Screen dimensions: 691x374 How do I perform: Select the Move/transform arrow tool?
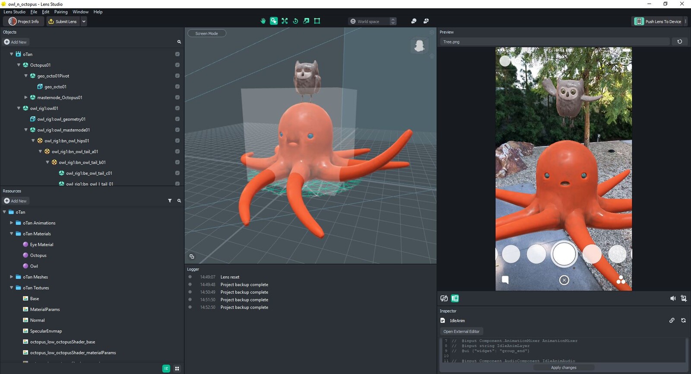(x=306, y=21)
